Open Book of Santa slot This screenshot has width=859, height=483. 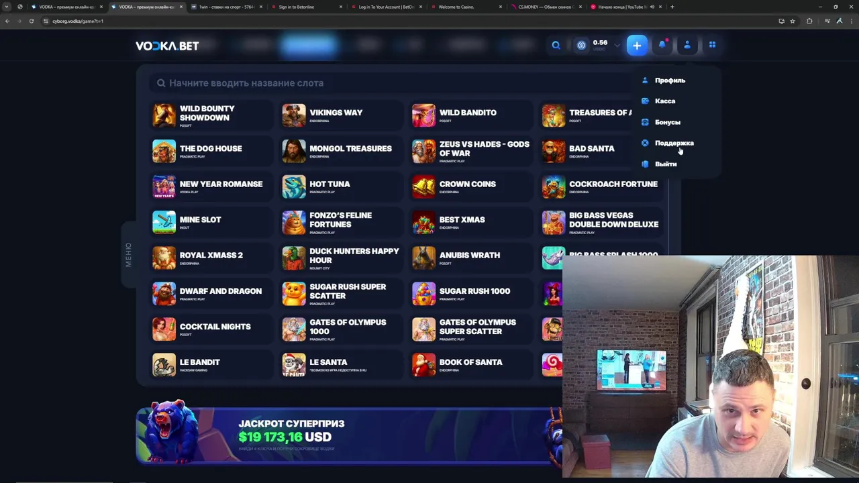click(x=471, y=364)
